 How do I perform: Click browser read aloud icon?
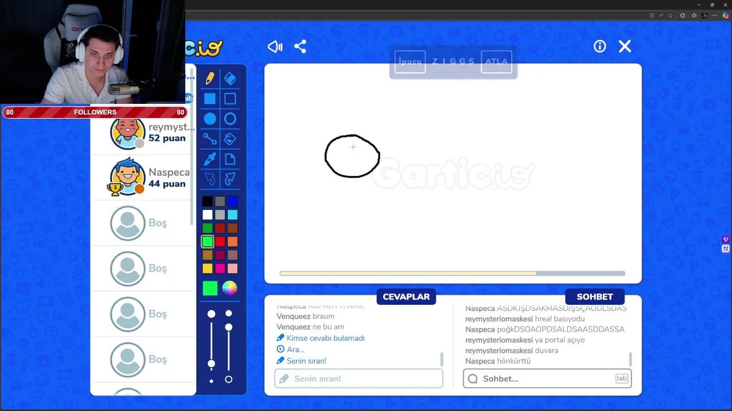point(662,15)
